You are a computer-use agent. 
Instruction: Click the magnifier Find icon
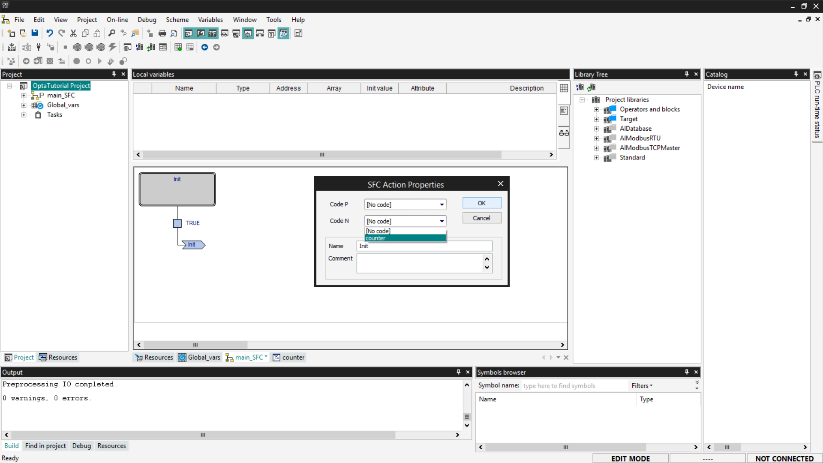point(111,33)
